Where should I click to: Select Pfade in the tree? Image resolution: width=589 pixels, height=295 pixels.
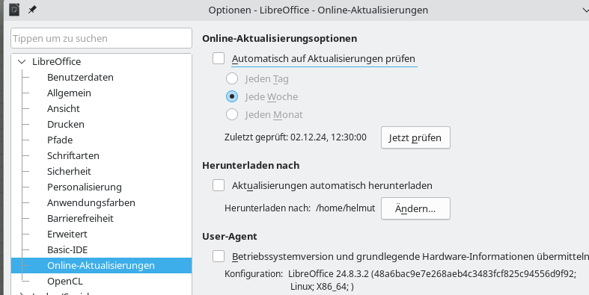pyautogui.click(x=60, y=140)
